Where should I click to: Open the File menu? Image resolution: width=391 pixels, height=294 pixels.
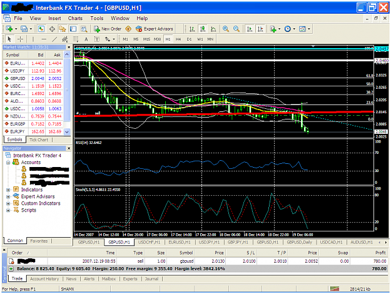click(18, 18)
